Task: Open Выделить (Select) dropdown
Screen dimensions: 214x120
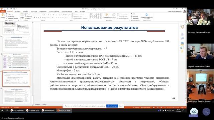Action: [x=135, y=18]
